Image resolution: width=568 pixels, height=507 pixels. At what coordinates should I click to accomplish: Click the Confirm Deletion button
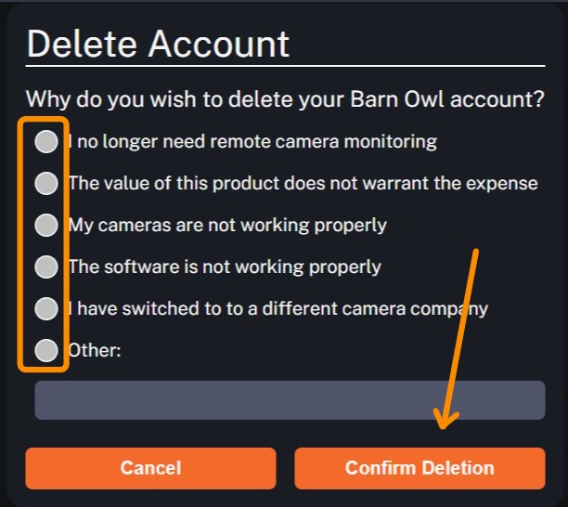pyautogui.click(x=420, y=468)
